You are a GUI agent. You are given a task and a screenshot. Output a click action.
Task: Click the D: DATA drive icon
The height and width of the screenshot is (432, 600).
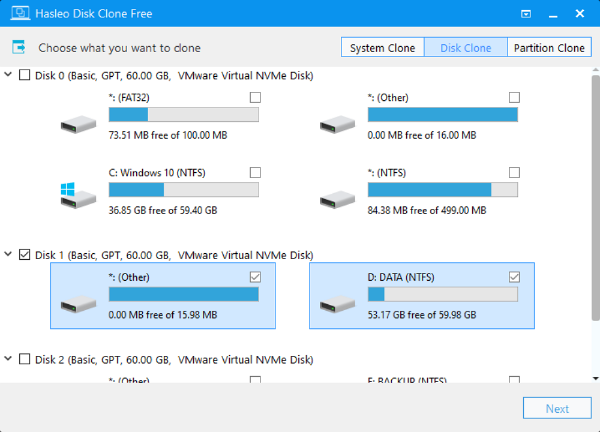click(337, 304)
